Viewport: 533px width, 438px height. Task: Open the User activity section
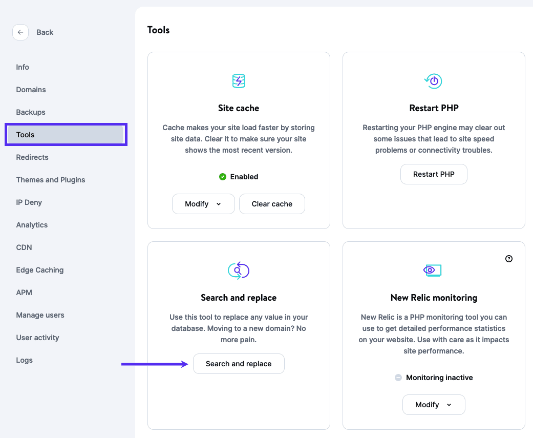tap(38, 338)
